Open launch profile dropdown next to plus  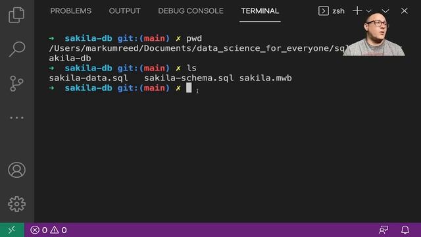368,11
